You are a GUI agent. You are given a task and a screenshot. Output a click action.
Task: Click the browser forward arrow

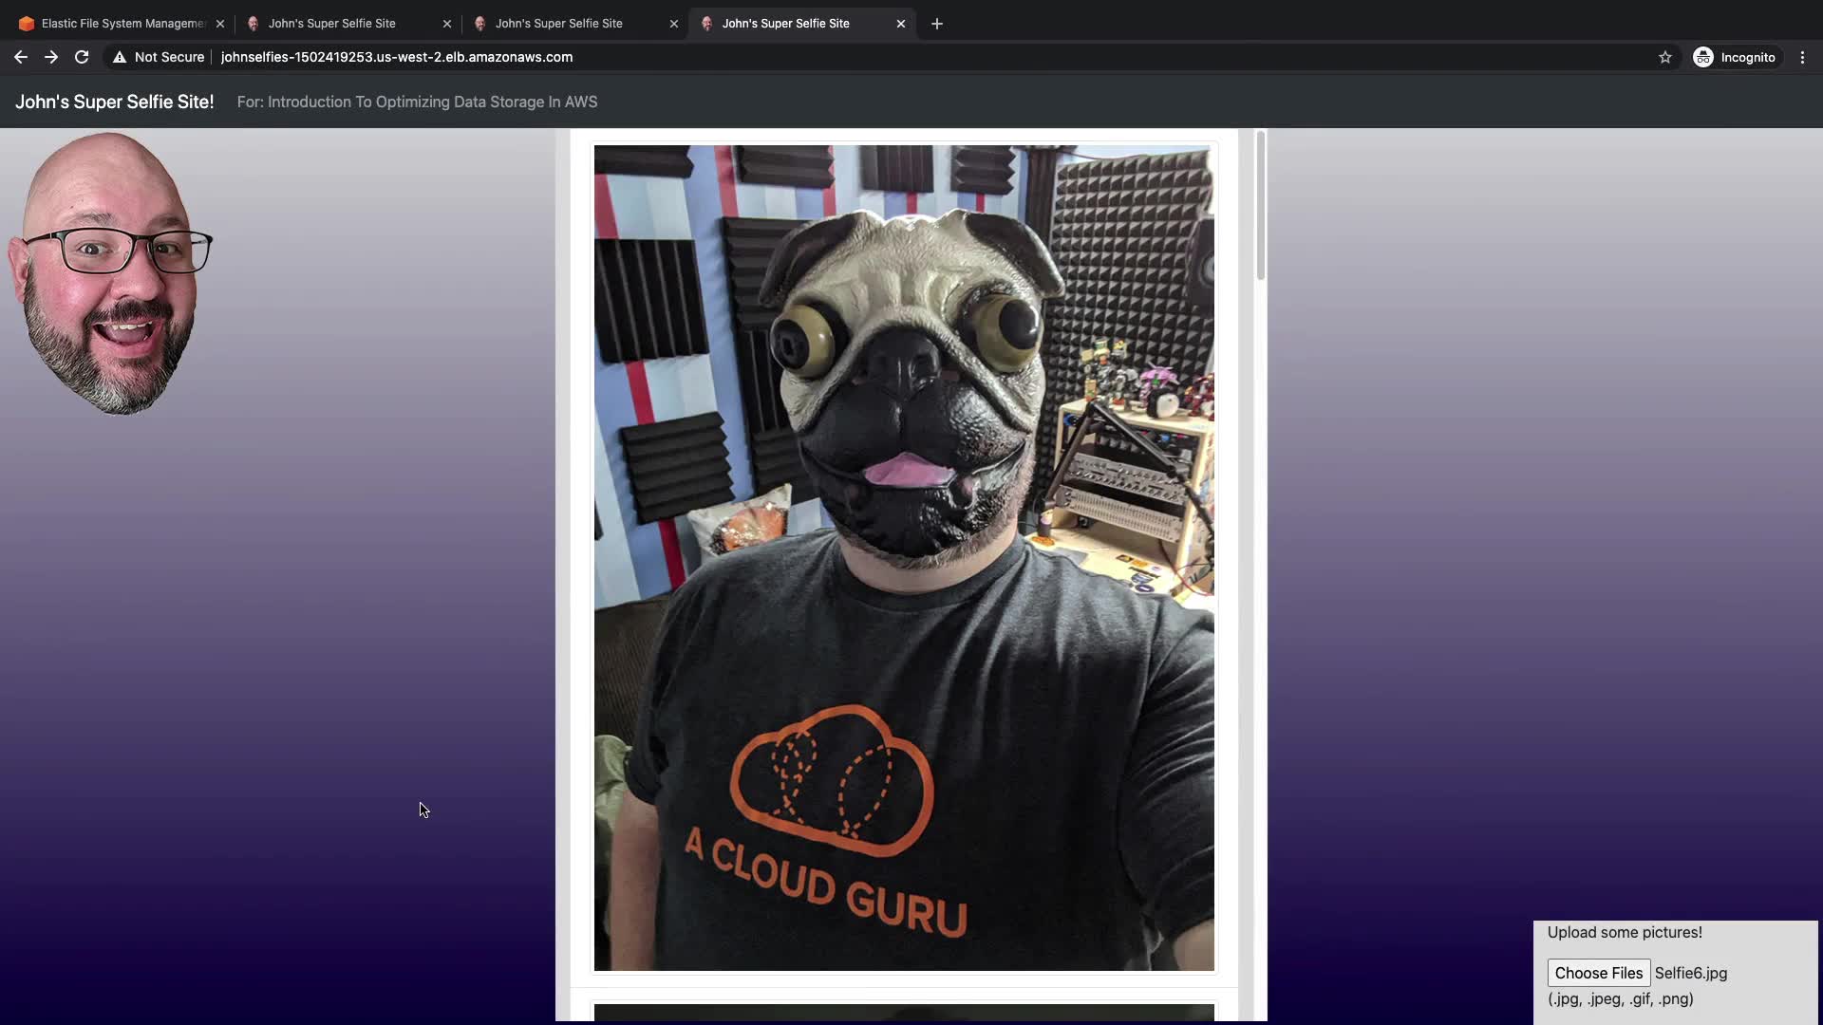(x=51, y=57)
